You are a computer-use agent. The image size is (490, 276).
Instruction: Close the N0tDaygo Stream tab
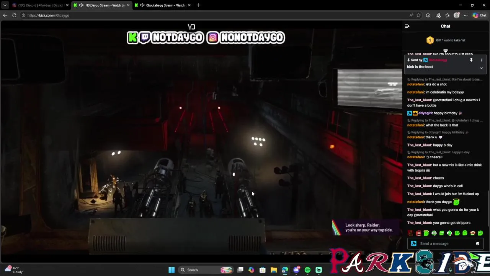pyautogui.click(x=128, y=5)
